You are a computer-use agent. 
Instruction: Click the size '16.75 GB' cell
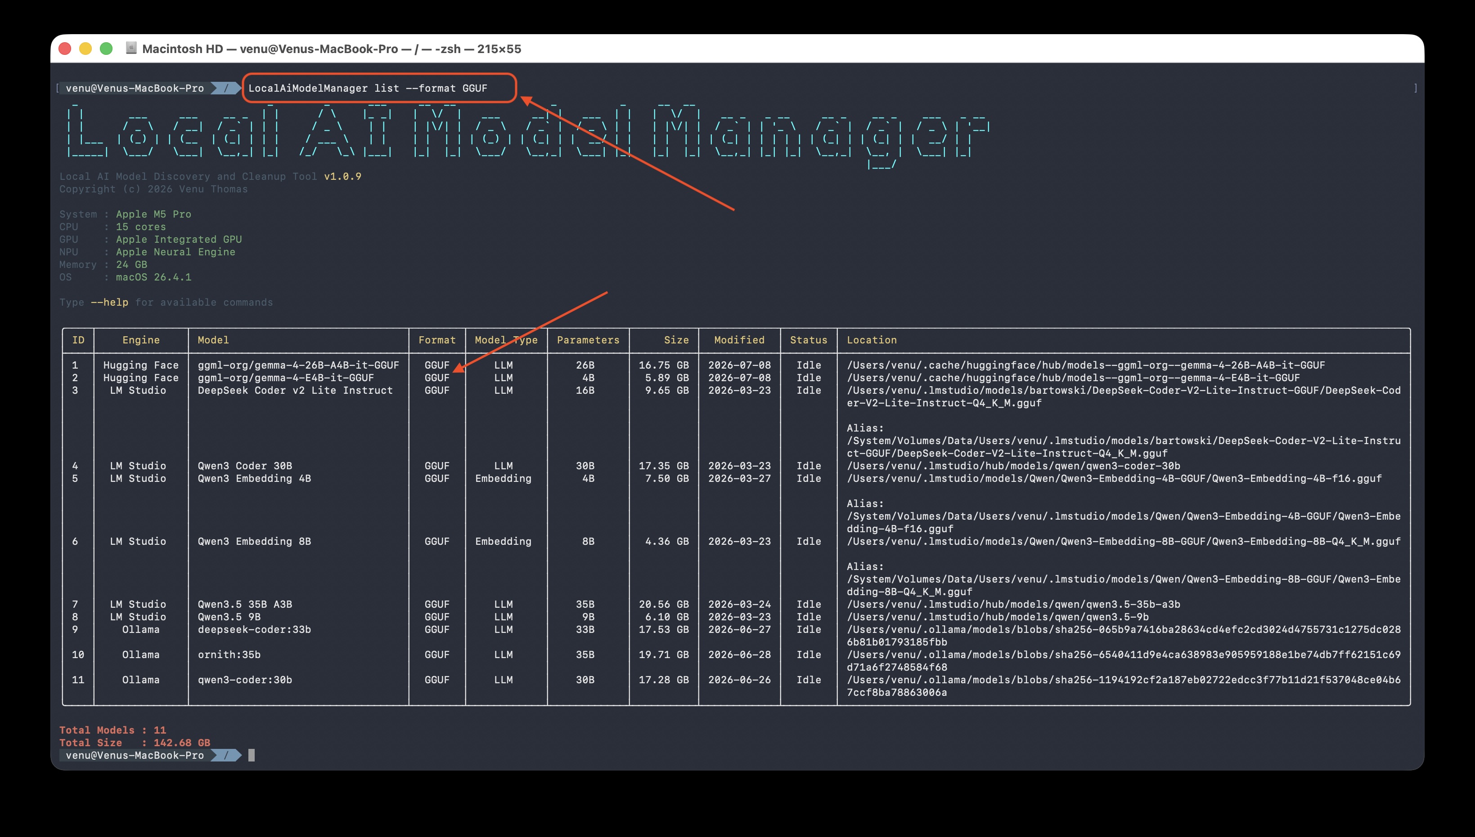664,365
